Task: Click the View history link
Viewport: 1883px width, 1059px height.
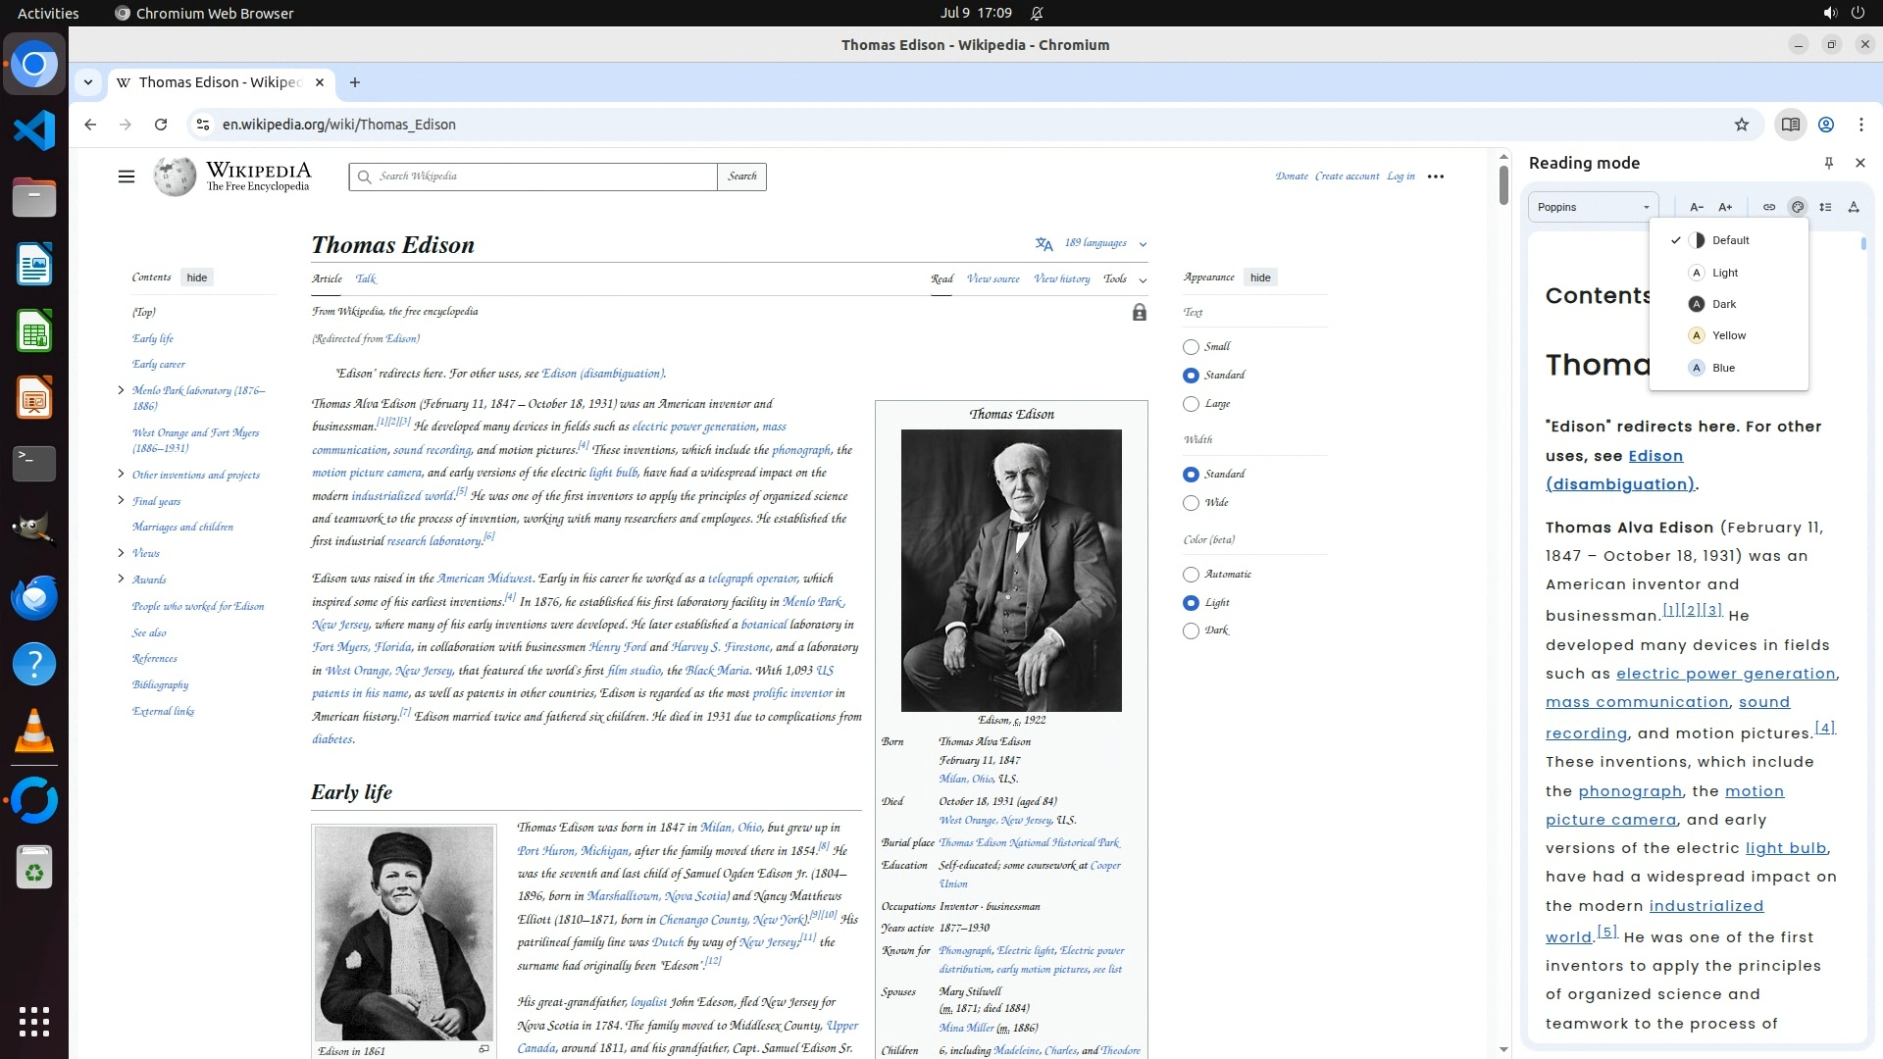Action: [1061, 278]
